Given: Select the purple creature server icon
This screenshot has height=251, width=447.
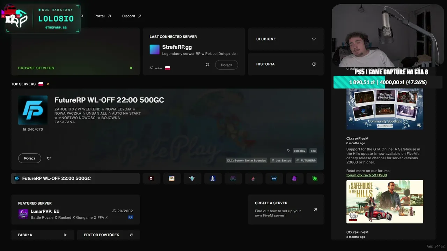Looking at the screenshot, I should (x=294, y=178).
